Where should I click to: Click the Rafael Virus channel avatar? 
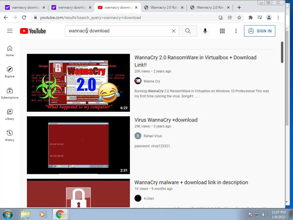(x=138, y=136)
